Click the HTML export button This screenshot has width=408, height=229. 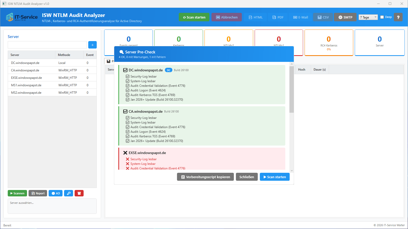[255, 17]
